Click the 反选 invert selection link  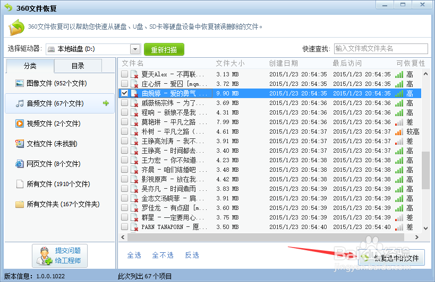pos(192,255)
